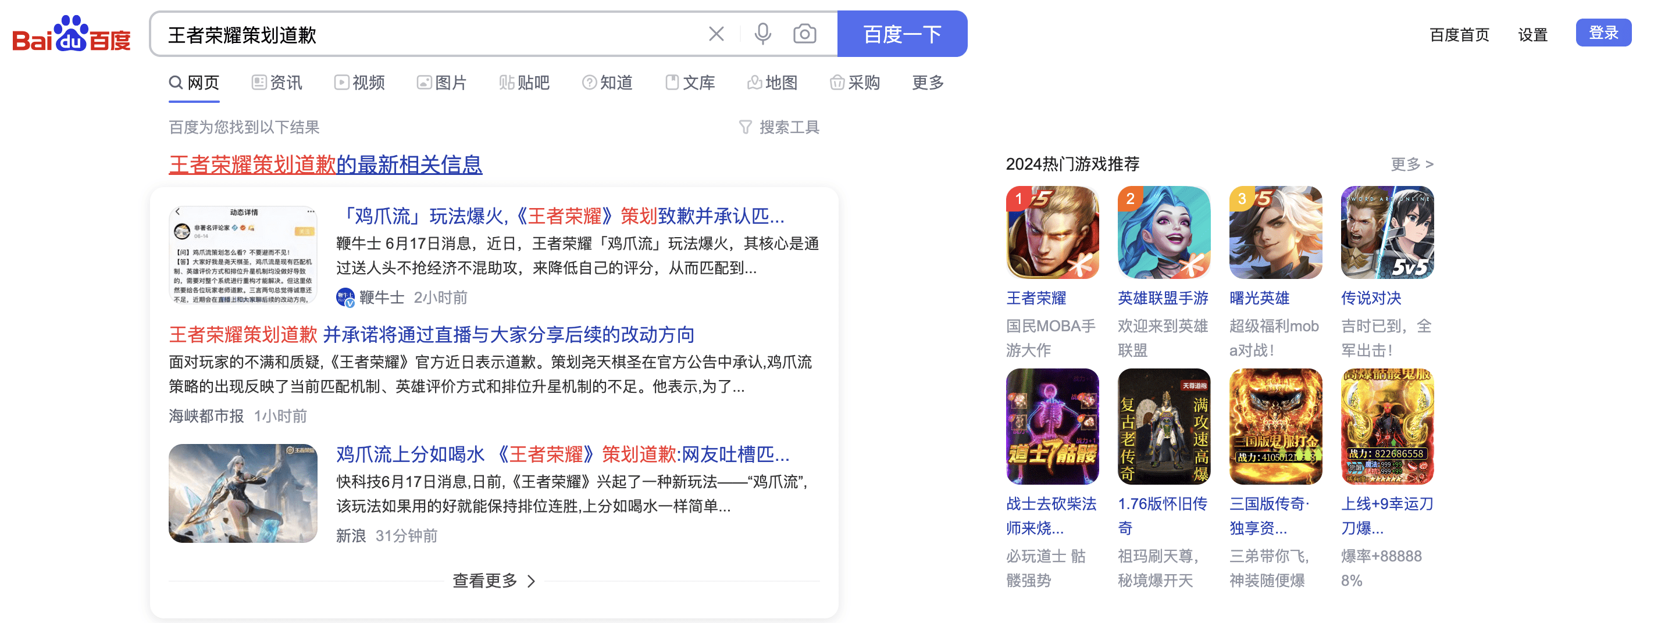
Task: Click the 英雄联盟手游 game icon
Action: (x=1164, y=232)
